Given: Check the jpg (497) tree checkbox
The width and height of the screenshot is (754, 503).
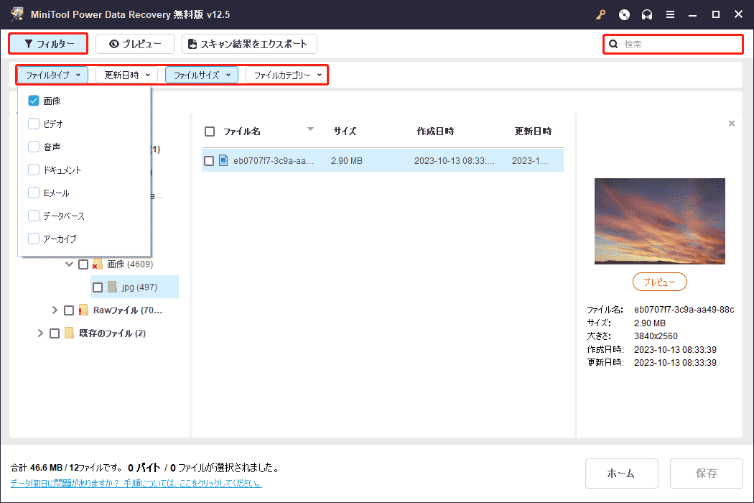Looking at the screenshot, I should point(98,287).
